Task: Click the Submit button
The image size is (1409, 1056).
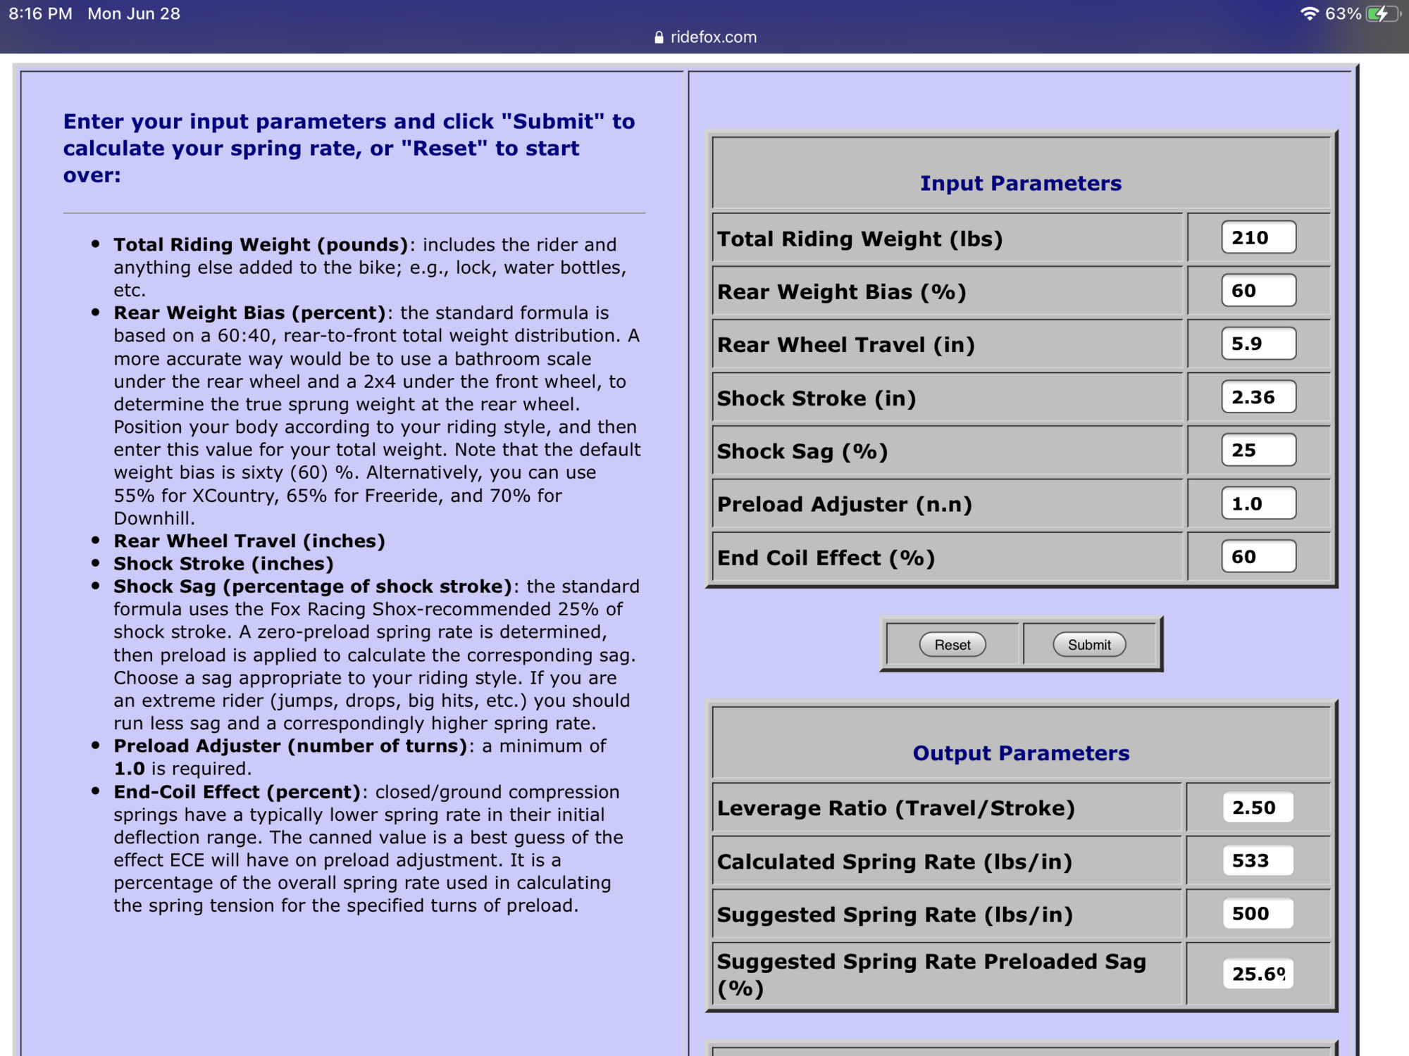Action: (x=1088, y=645)
